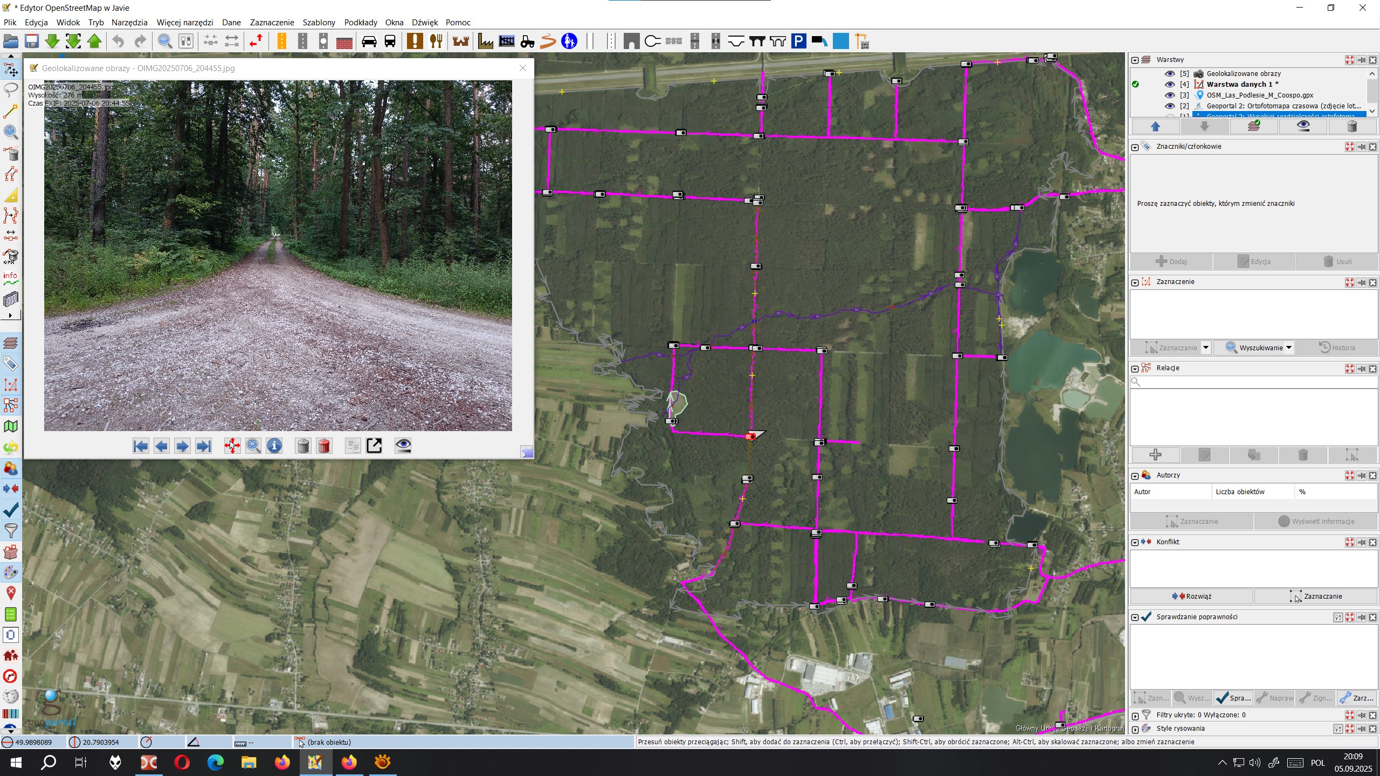Viewport: 1380px width, 776px height.
Task: Click the Rozwiąż button in Konflikt panel
Action: (1191, 596)
